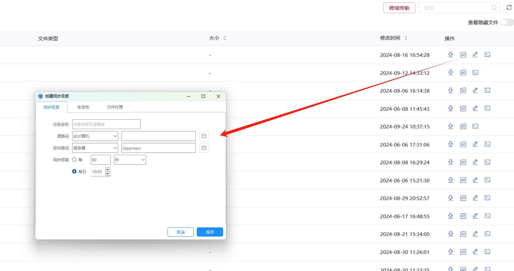This screenshot has height=271, width=514.
Task: Click 保存 to save the sync directory
Action: pyautogui.click(x=210, y=232)
